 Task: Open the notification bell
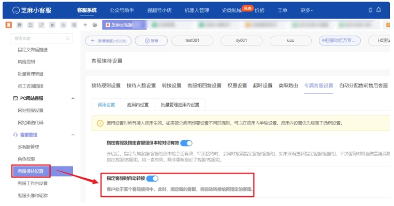click(378, 10)
